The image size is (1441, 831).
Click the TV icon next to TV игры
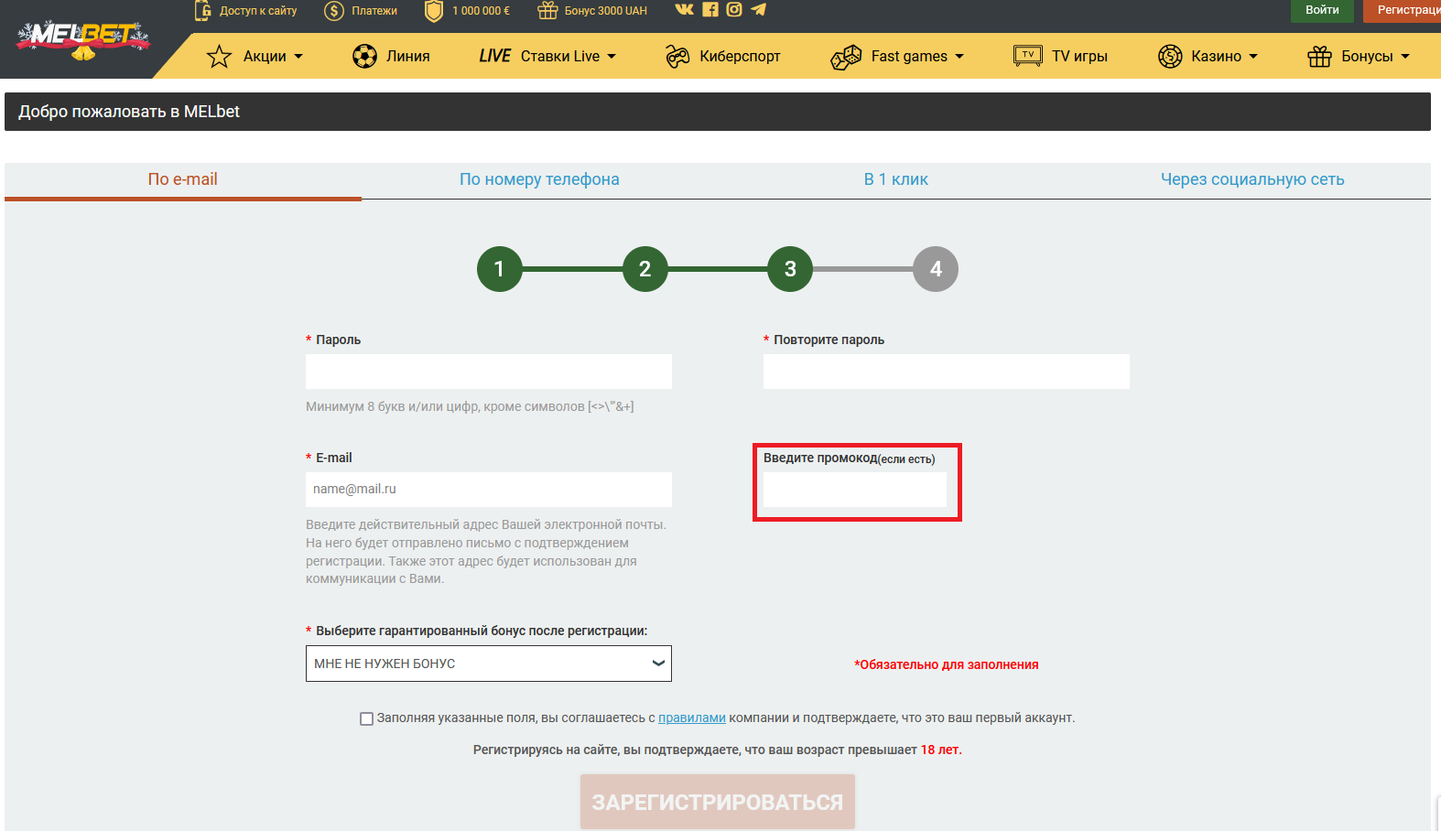(1028, 56)
